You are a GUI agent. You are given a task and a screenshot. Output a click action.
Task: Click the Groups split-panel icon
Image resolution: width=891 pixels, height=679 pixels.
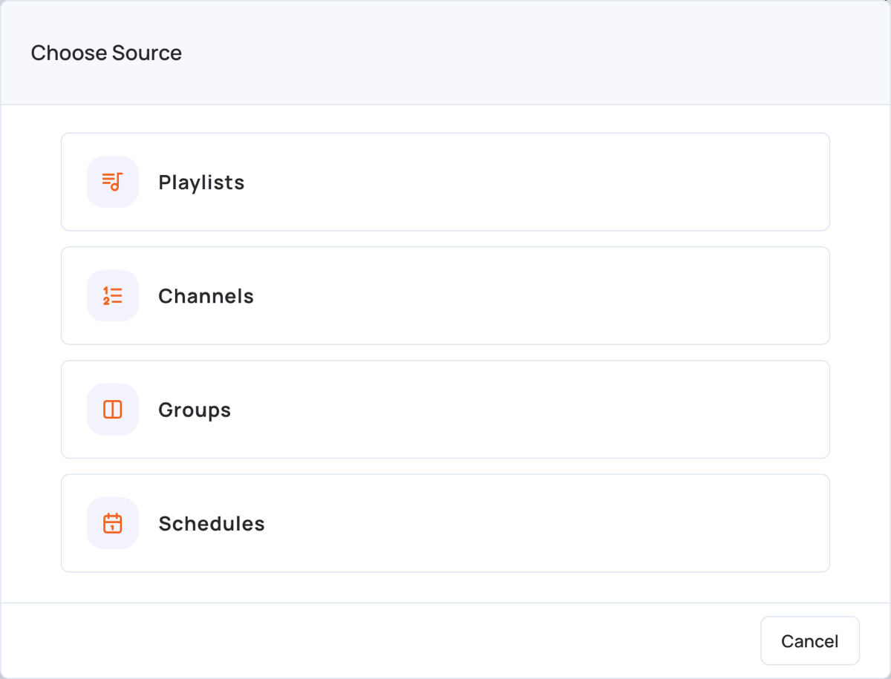click(x=112, y=410)
